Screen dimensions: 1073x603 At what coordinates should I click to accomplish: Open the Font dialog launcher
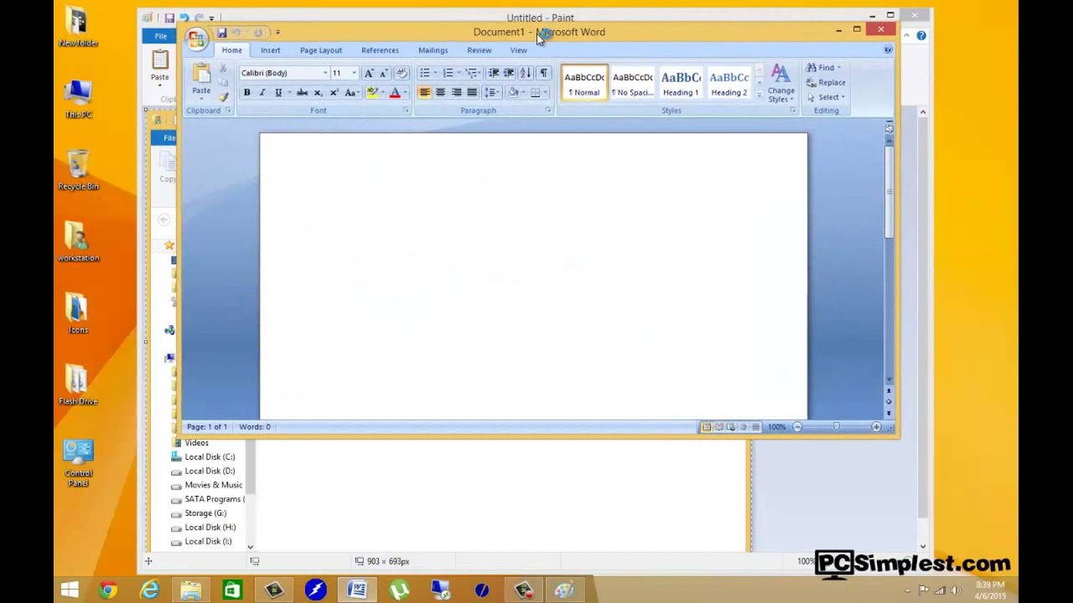click(x=406, y=111)
